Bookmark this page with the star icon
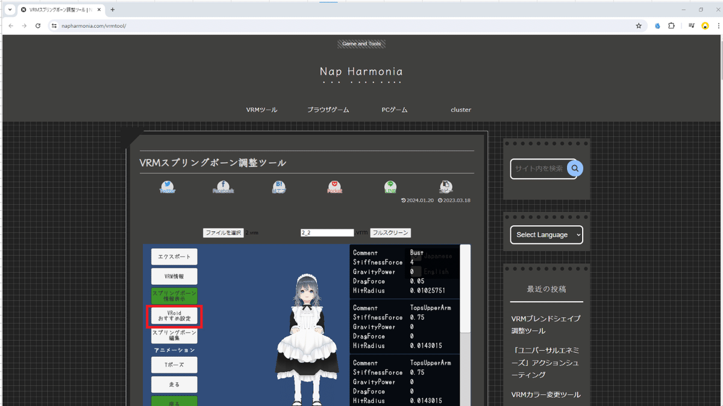 point(639,26)
